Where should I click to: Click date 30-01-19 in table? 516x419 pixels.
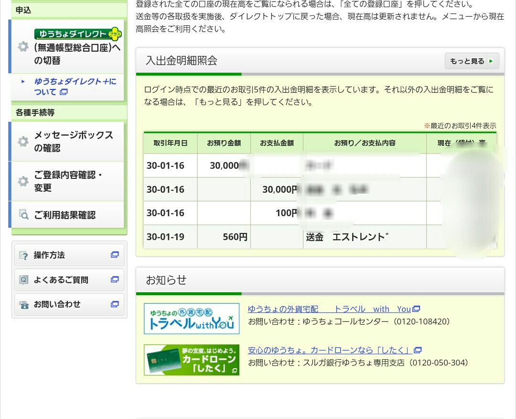click(165, 237)
